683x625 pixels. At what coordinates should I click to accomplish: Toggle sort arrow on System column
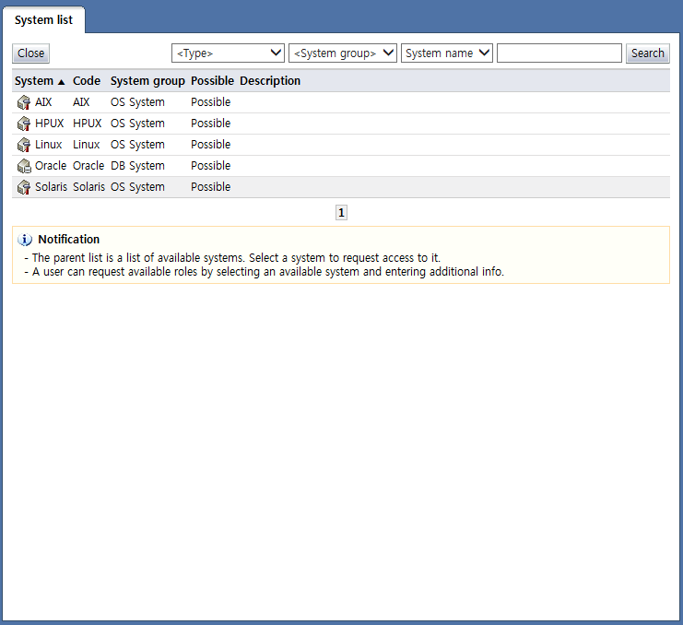61,81
